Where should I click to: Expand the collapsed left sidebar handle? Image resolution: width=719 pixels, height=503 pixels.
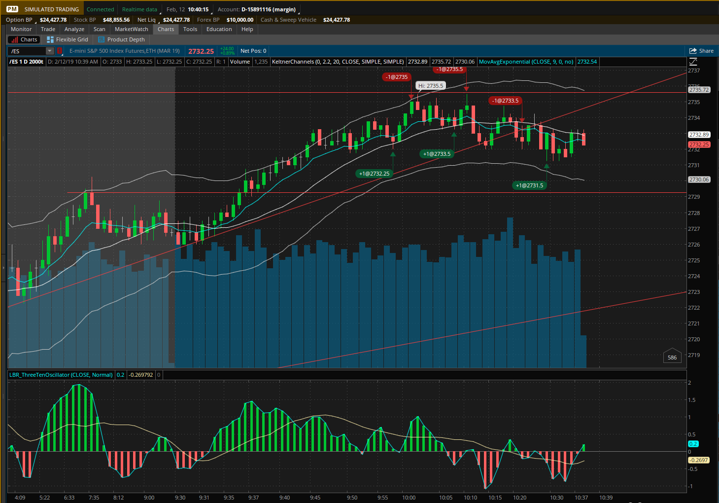pyautogui.click(x=2, y=268)
